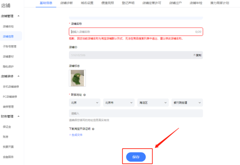
Task: Click the green frog shop logo thumbnail
Action: [77, 78]
